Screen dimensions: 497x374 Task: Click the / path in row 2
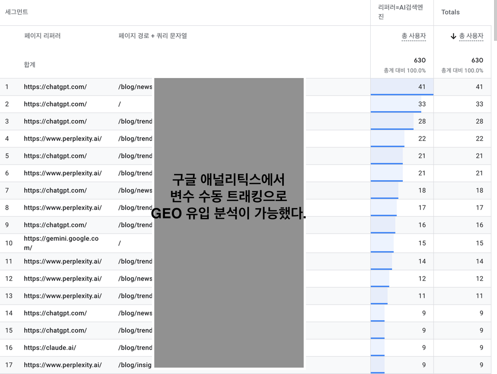[x=119, y=104]
